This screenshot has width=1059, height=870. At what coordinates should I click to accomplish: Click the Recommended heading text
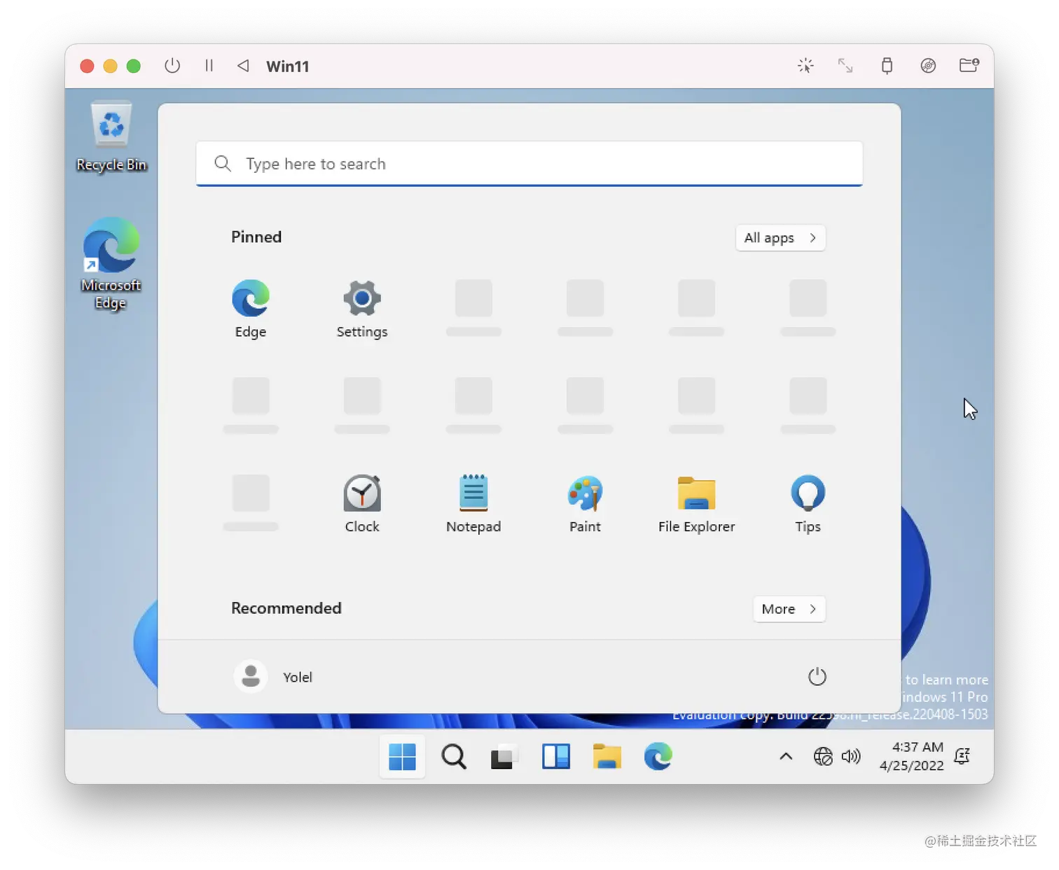(x=286, y=608)
